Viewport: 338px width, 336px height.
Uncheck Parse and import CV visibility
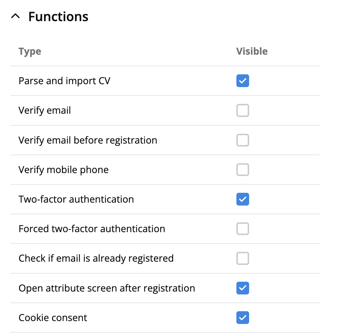point(243,81)
